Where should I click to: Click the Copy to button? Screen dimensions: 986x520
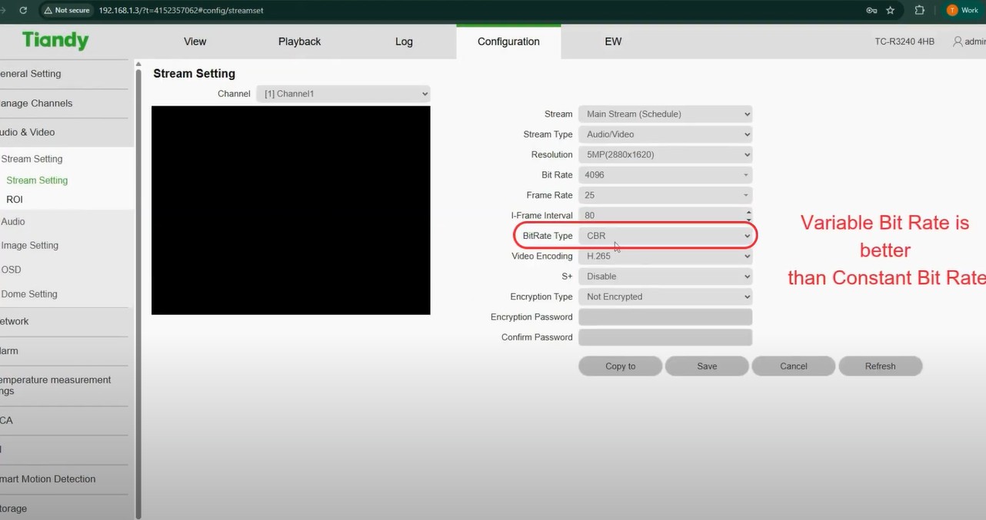coord(620,366)
